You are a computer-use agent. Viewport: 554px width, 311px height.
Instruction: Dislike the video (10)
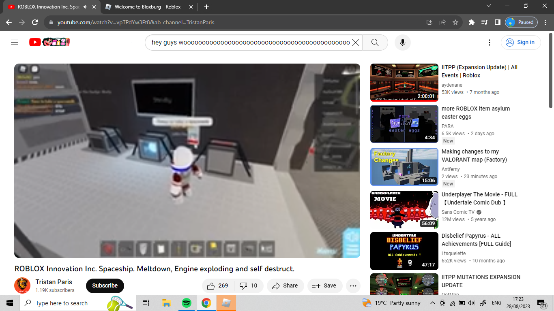tap(249, 285)
